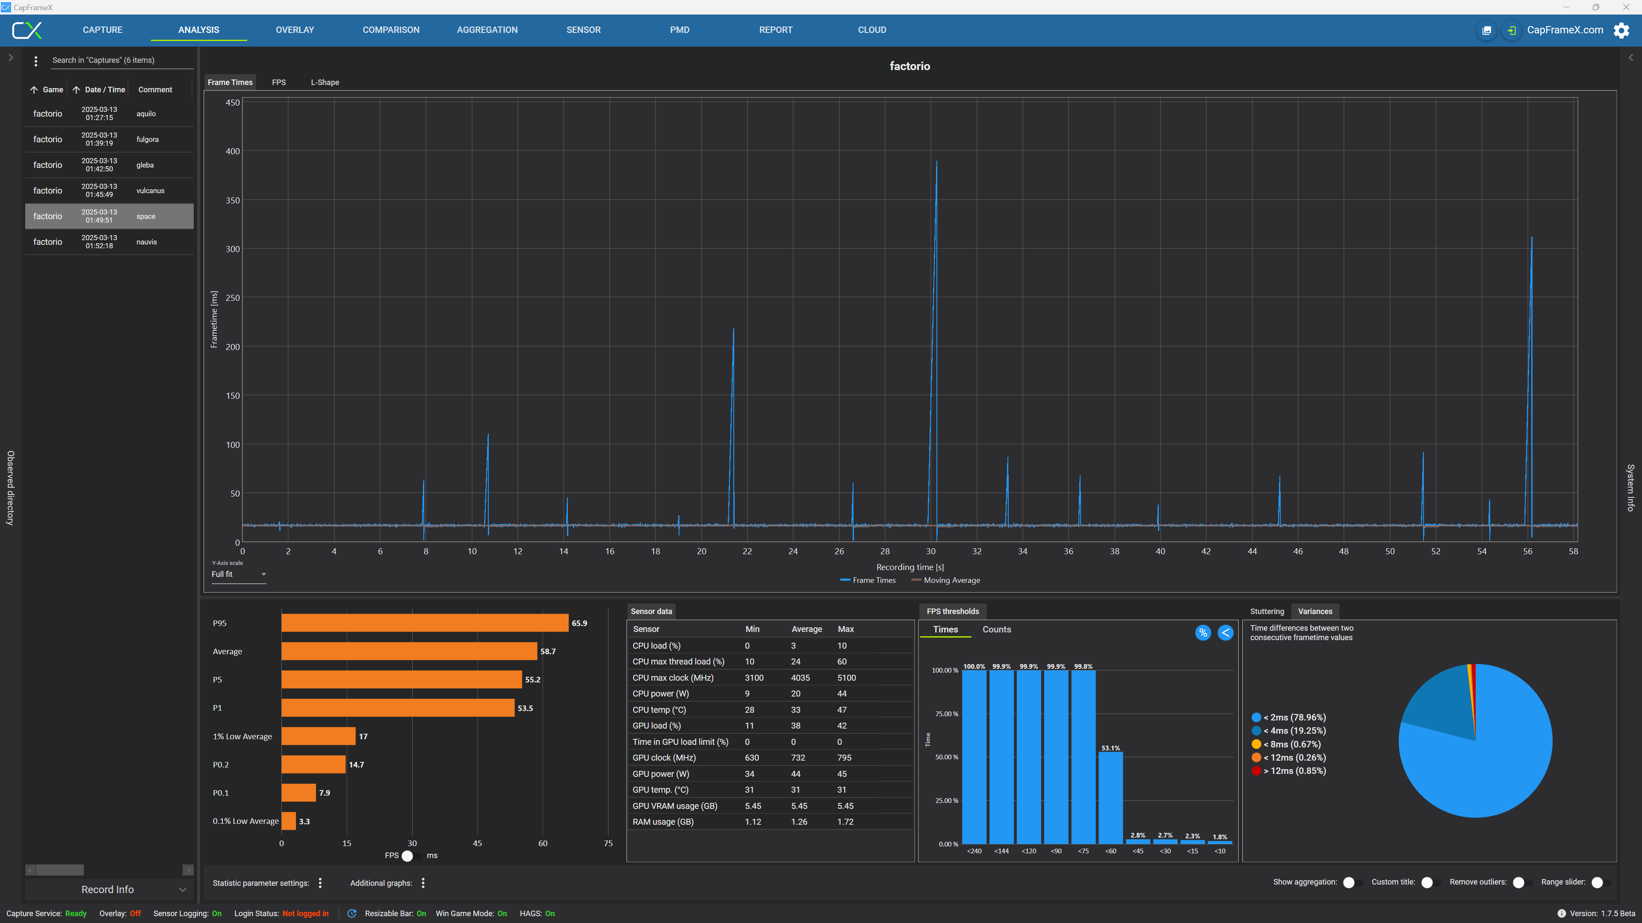Select the Times tab in FPS thresholds
Image resolution: width=1642 pixels, height=923 pixels.
(x=945, y=629)
